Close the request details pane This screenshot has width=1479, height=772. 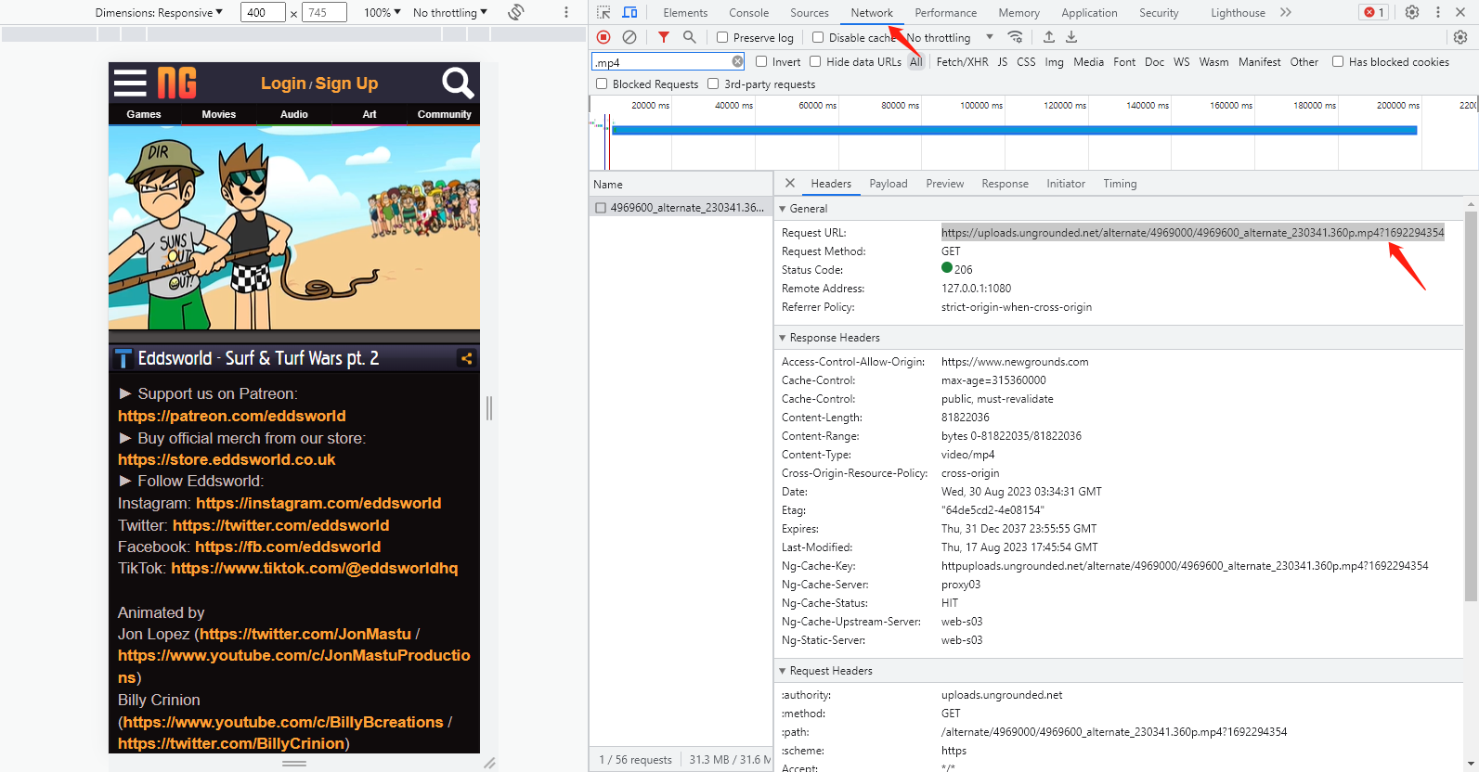click(790, 183)
